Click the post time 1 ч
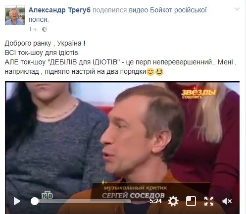Image resolution: width=246 pixels, height=214 pixels. click(33, 29)
